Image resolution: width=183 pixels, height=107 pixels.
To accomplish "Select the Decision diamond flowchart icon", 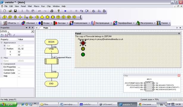I will tap(21, 17).
